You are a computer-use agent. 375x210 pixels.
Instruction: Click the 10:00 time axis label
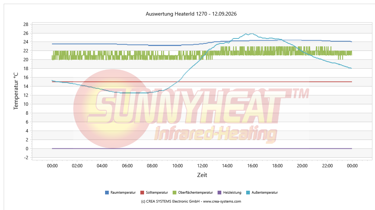click(177, 166)
